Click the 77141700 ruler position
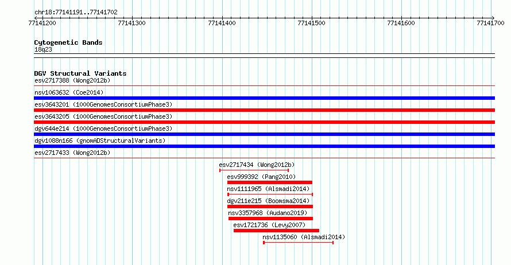Screen dimensions: 511x265 pyautogui.click(x=490, y=23)
